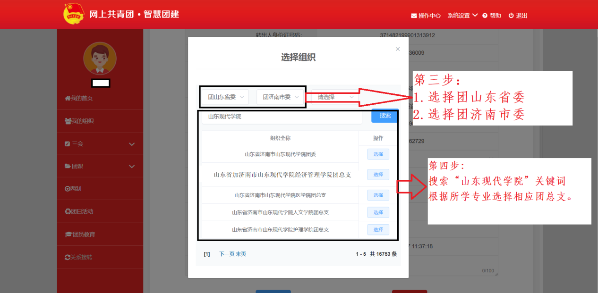Go to 下一页 in pagination
The width and height of the screenshot is (598, 293).
(227, 254)
